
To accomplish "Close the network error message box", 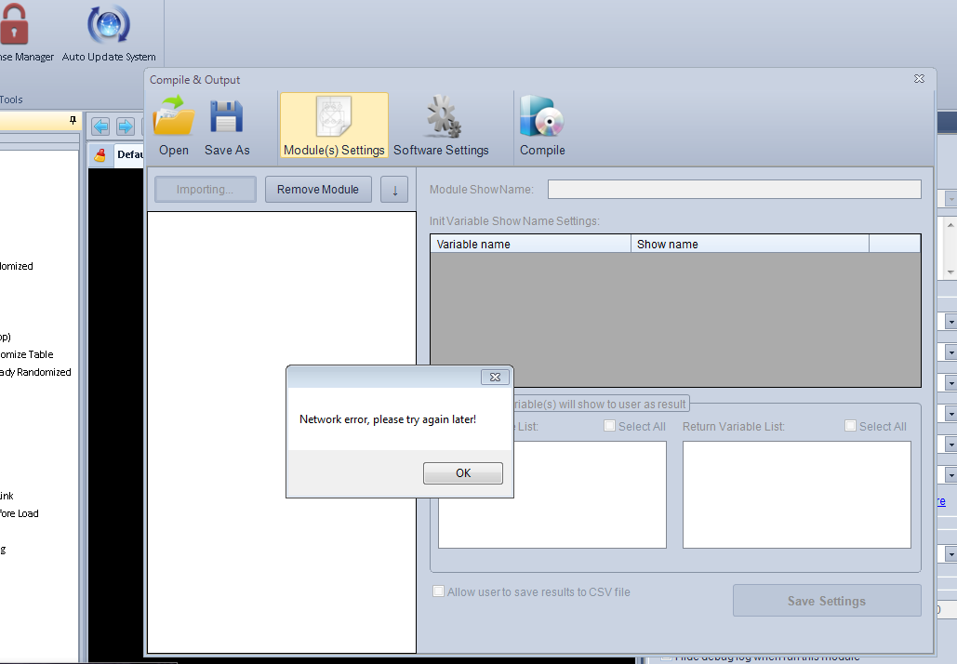I will pos(496,378).
